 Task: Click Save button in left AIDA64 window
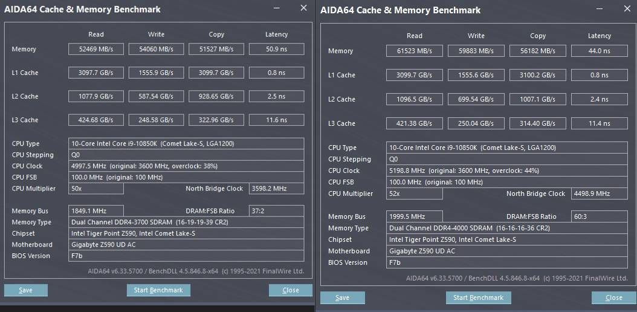26,290
